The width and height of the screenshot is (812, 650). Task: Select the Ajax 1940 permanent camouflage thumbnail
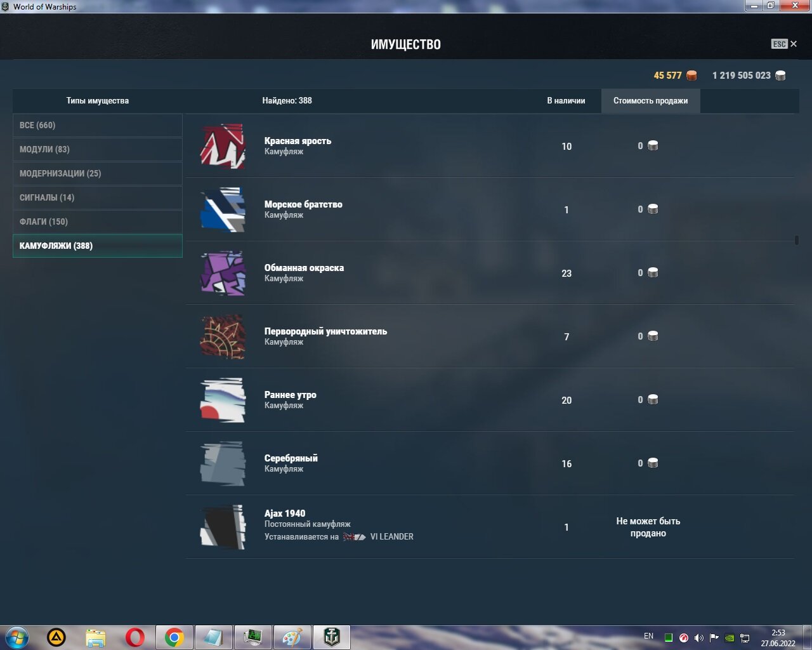pos(223,527)
